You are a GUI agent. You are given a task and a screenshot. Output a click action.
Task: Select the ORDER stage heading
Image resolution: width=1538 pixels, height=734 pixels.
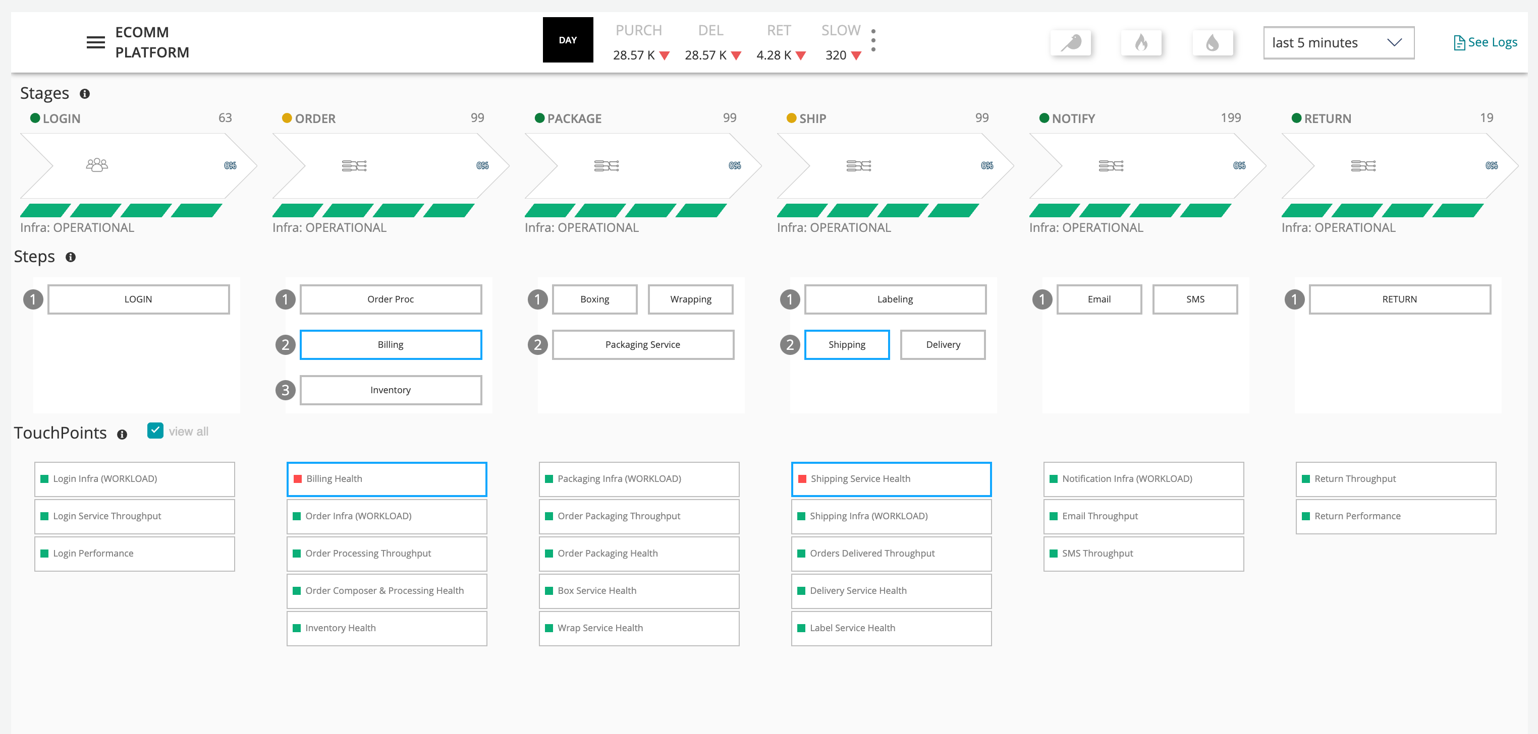315,118
